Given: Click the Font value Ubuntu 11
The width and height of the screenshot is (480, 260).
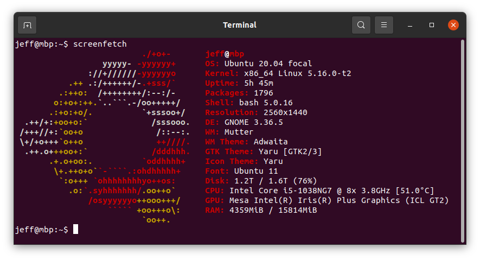Looking at the screenshot, I should pos(256,171).
